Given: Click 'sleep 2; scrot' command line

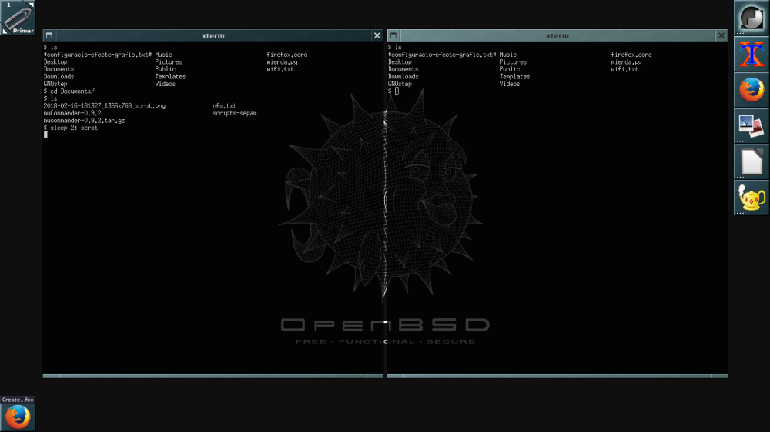Looking at the screenshot, I should coord(74,128).
